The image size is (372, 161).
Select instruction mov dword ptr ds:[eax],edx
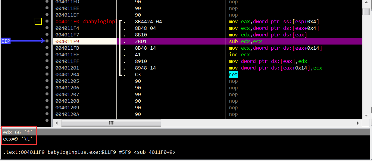coord(268,61)
